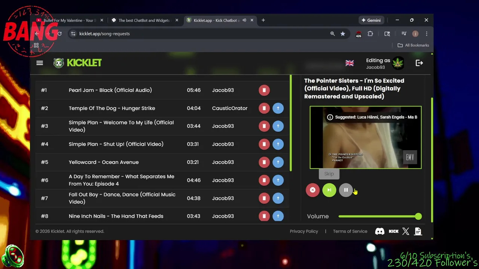Screen dimensions: 479x269
Task: Open the browser zoom indicator
Action: click(332, 34)
